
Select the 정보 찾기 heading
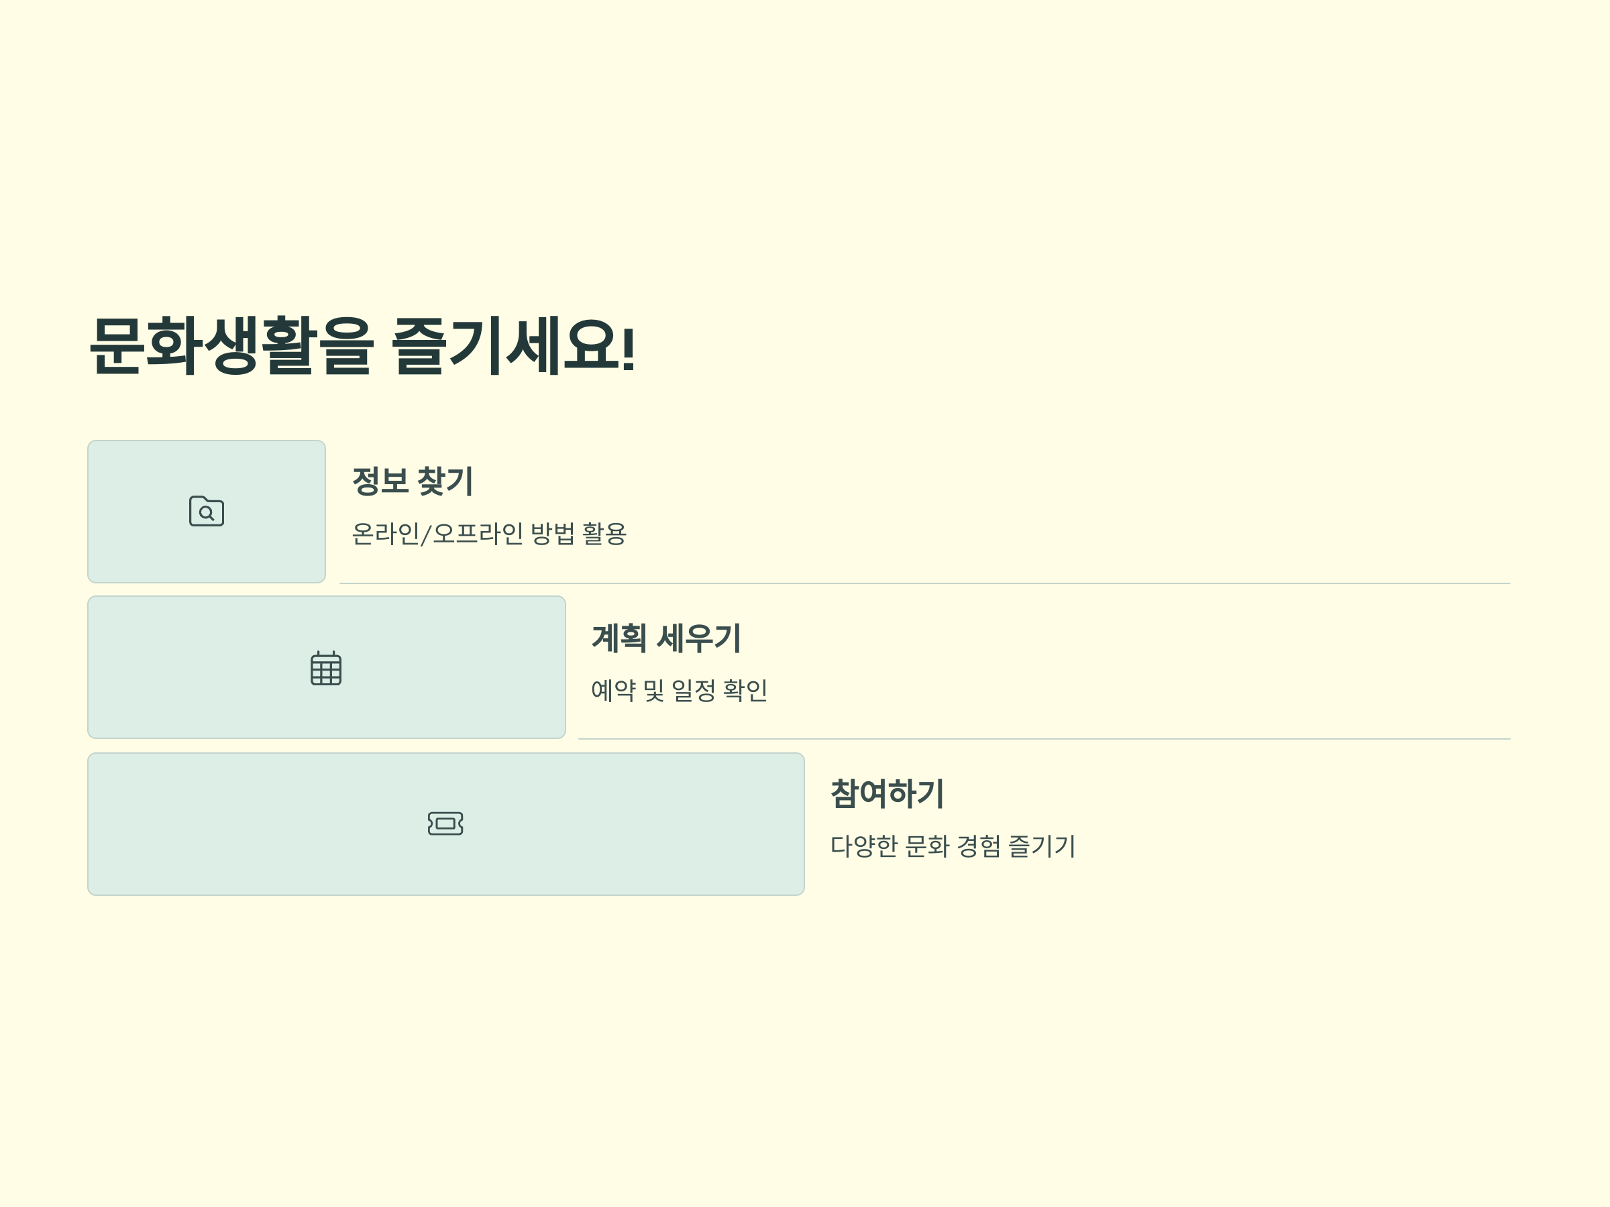(x=413, y=481)
